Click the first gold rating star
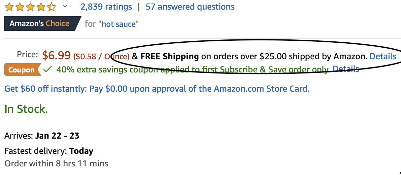The image size is (401, 175). click(x=9, y=7)
